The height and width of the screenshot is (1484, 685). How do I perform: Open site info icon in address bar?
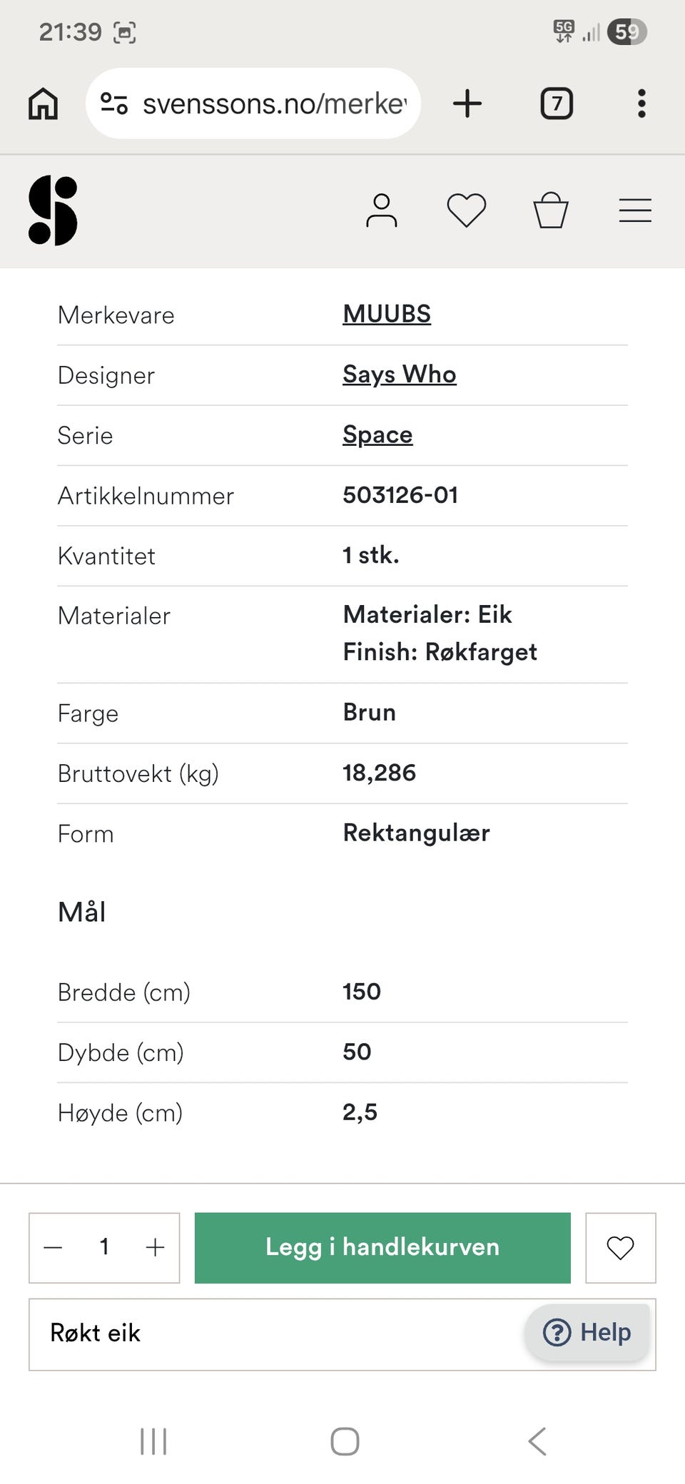(114, 103)
